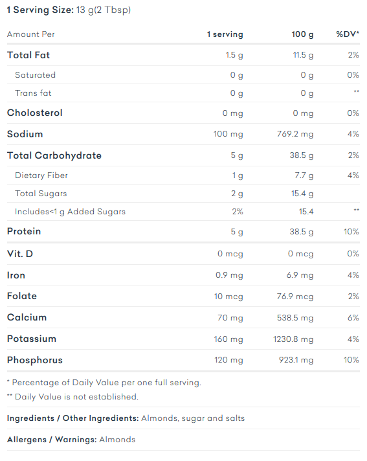
Task: Select the Total Sugars row label
Action: [41, 194]
